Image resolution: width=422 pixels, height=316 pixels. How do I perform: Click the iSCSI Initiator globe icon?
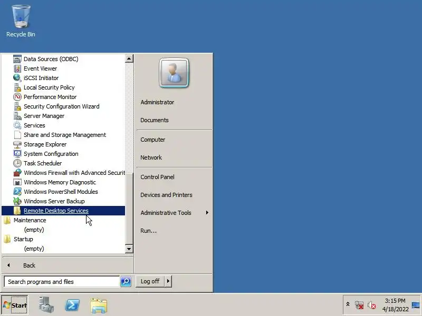click(x=17, y=78)
